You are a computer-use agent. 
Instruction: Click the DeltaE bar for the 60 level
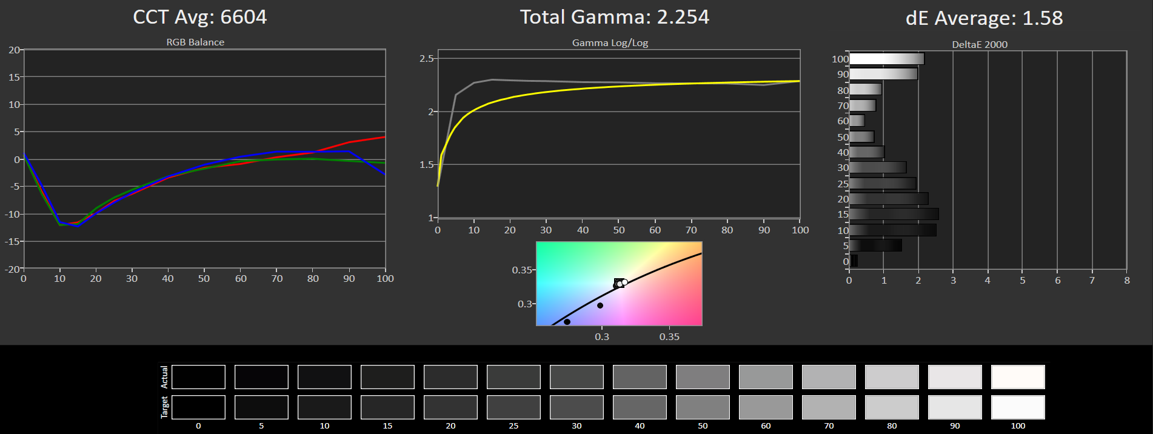point(857,121)
